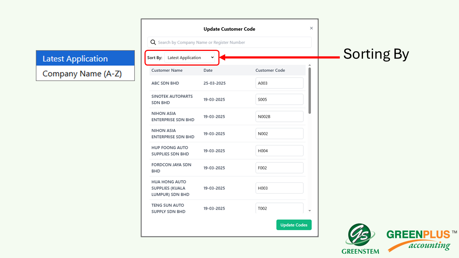Click the Greenstem logo
459x258 pixels.
click(x=360, y=239)
